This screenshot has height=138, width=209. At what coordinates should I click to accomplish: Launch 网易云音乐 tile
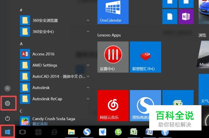[113, 105]
